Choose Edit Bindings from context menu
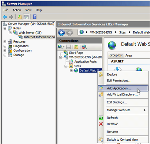The width and height of the screenshot is (150, 144). click(123, 102)
